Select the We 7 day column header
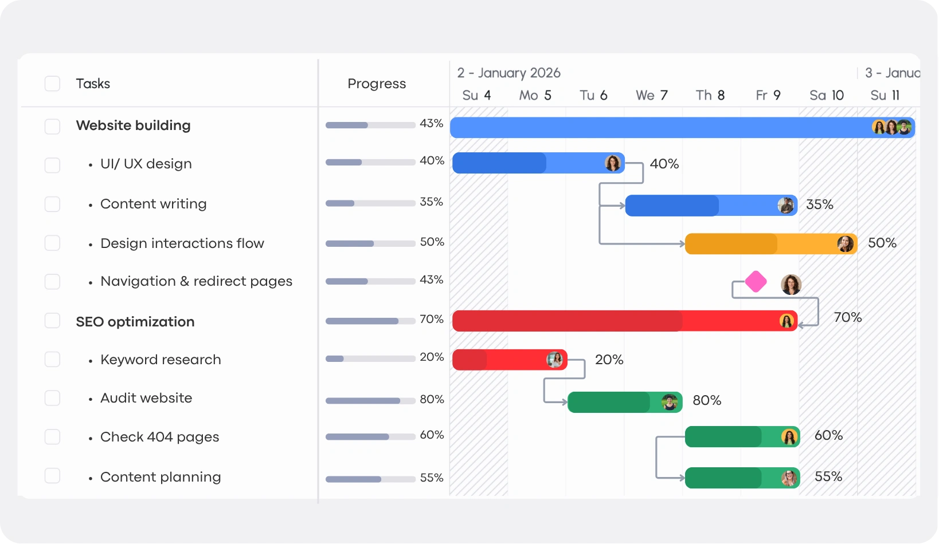Screen dimensions: 939x544 [x=652, y=95]
